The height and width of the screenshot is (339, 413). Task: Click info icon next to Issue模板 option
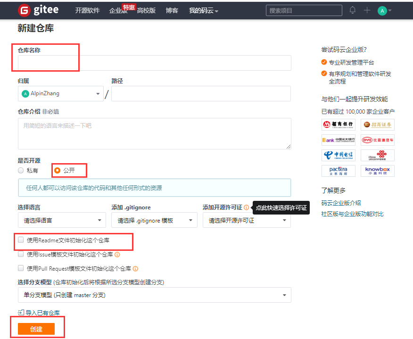(117, 255)
